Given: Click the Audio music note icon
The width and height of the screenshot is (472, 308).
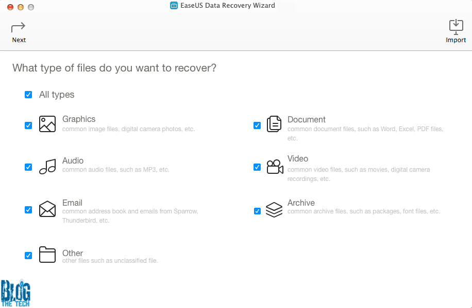Looking at the screenshot, I should 47,166.
